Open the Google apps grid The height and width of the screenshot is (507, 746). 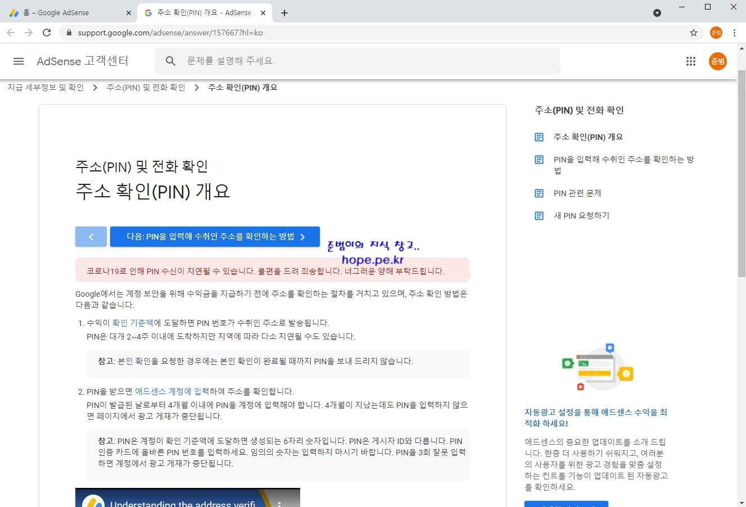pyautogui.click(x=691, y=61)
